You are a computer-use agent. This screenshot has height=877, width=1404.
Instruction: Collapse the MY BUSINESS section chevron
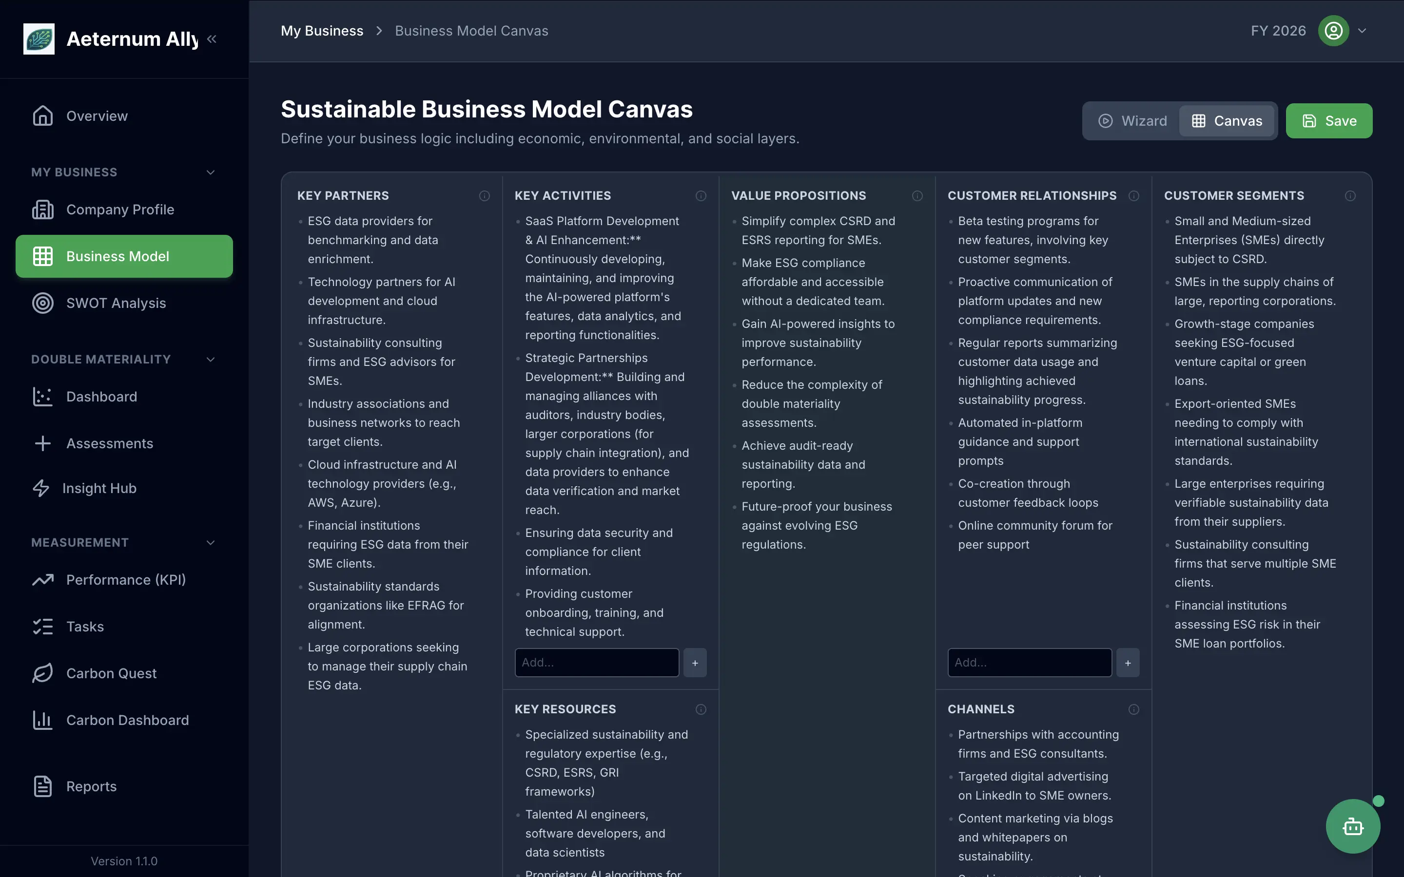click(211, 172)
